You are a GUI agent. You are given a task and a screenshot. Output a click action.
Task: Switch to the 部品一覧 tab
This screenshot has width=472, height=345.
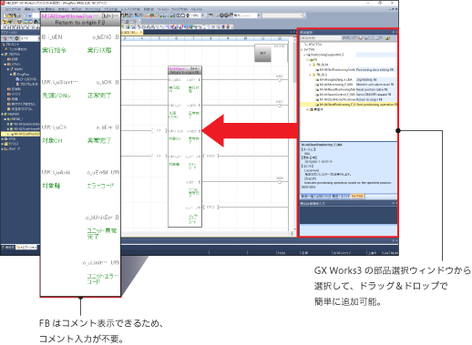(307, 197)
